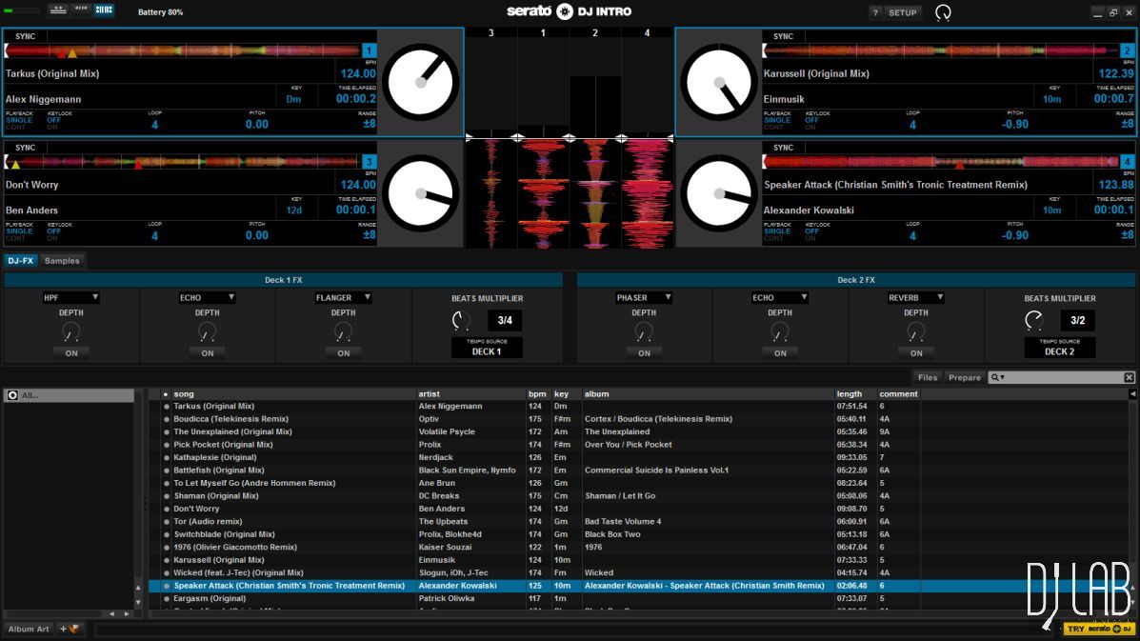
Task: Open the Prepare panel tab
Action: click(x=964, y=377)
